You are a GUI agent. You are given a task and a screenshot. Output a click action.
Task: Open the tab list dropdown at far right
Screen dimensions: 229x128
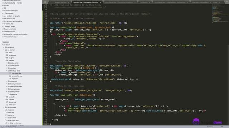227,2
